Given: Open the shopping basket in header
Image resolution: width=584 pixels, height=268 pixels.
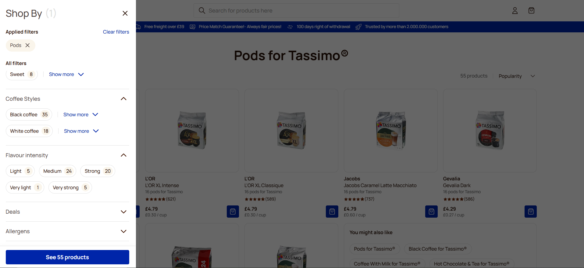Looking at the screenshot, I should click(531, 11).
